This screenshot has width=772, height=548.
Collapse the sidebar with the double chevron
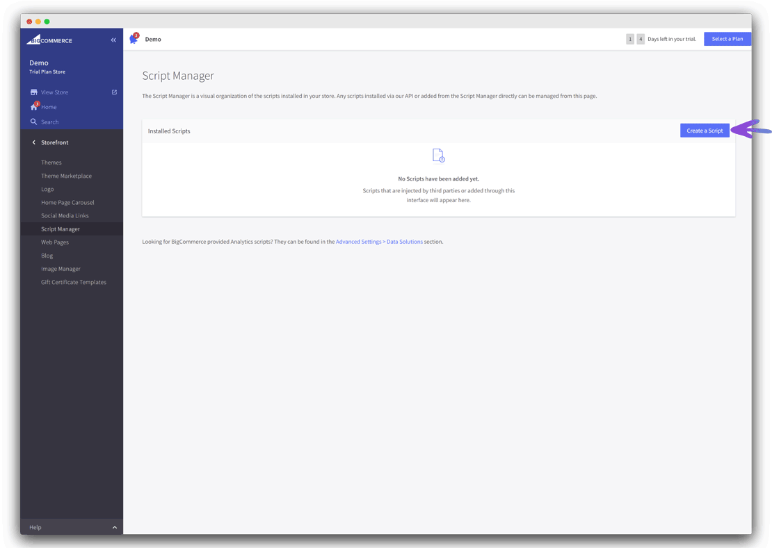113,40
